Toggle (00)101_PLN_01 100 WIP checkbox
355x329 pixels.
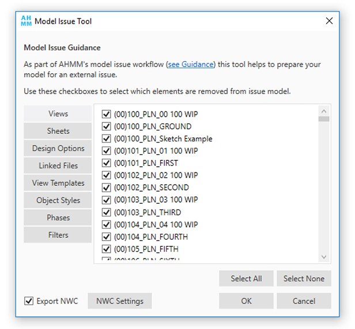[x=106, y=151]
